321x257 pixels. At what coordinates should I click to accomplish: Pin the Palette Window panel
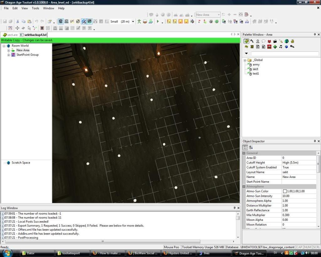(315, 35)
